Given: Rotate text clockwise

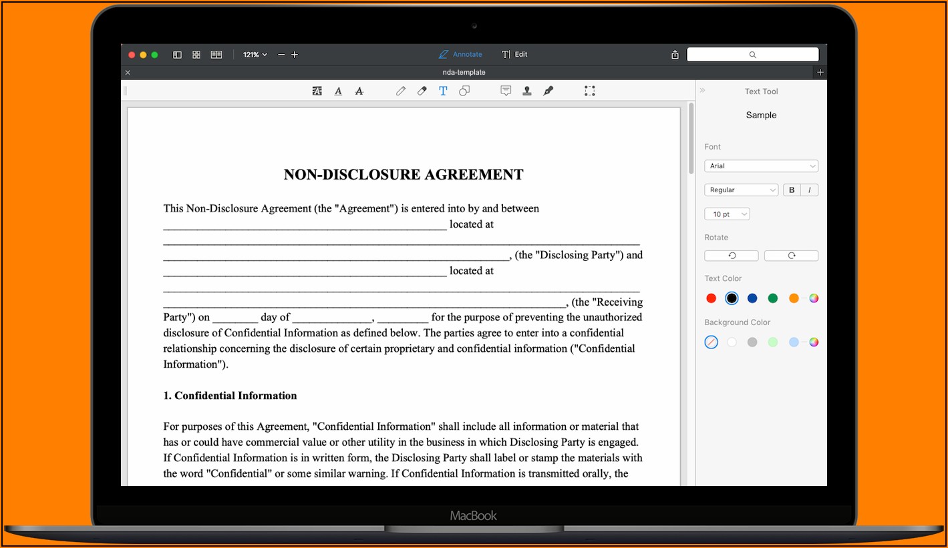Looking at the screenshot, I should click(791, 256).
